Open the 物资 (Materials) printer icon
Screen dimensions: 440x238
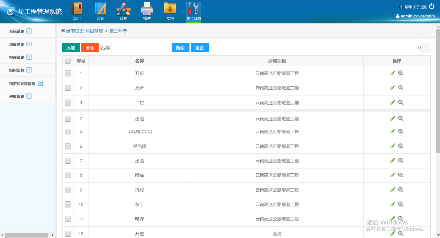(147, 11)
